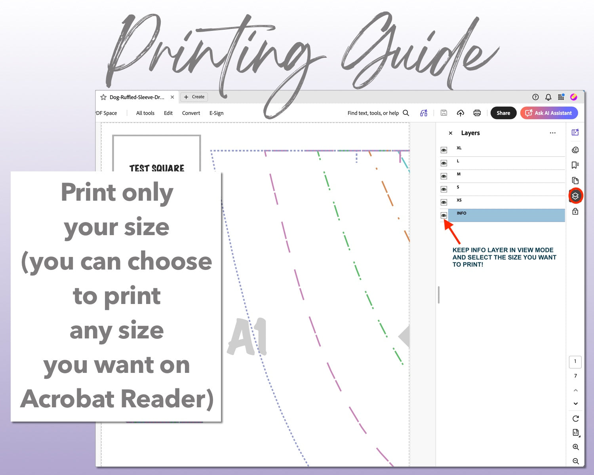The image size is (594, 475).
Task: Toggle visibility of the S layer
Action: [x=444, y=189]
